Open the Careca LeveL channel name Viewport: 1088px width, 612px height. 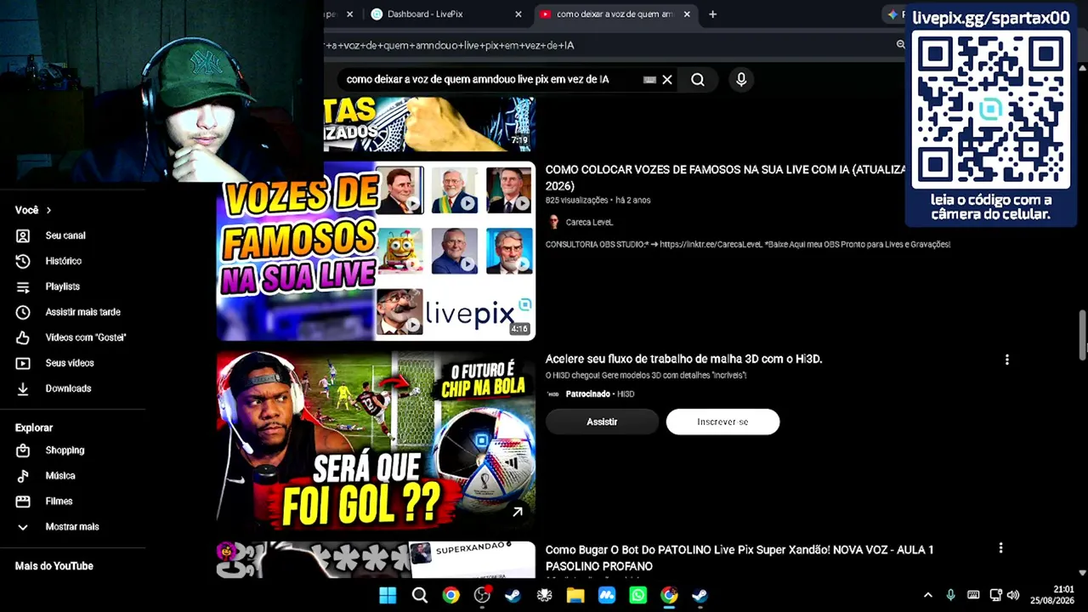pyautogui.click(x=589, y=222)
